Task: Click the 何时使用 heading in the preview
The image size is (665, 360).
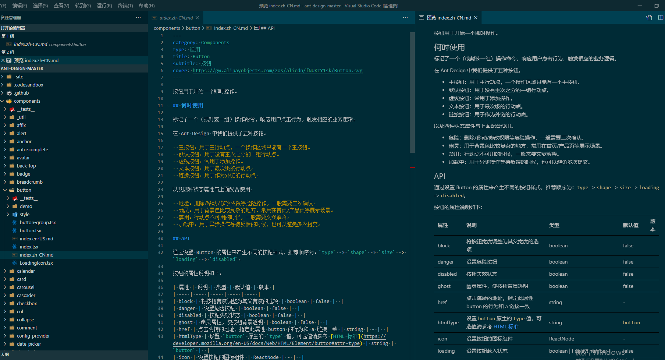Action: click(449, 47)
